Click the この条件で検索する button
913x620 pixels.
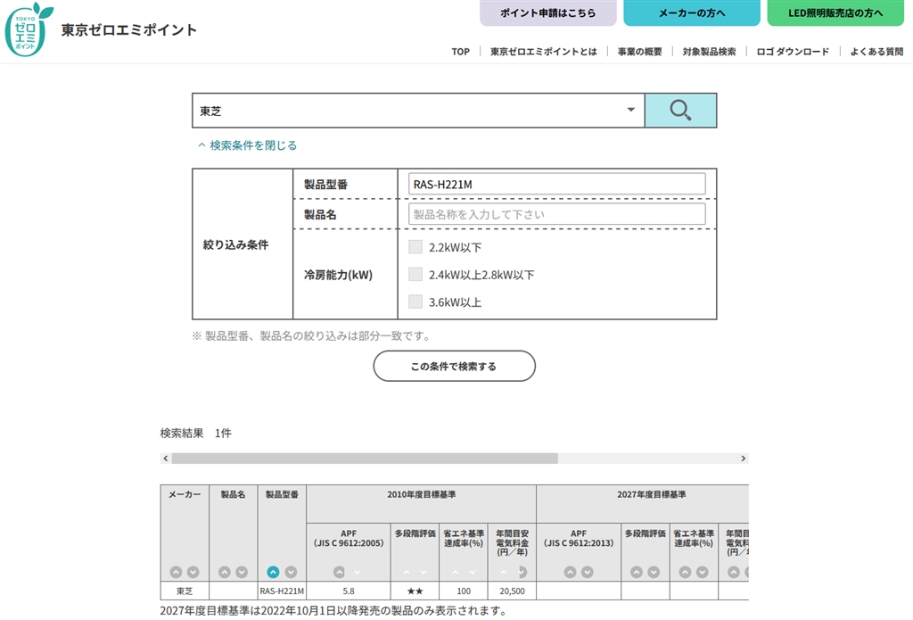coord(454,366)
